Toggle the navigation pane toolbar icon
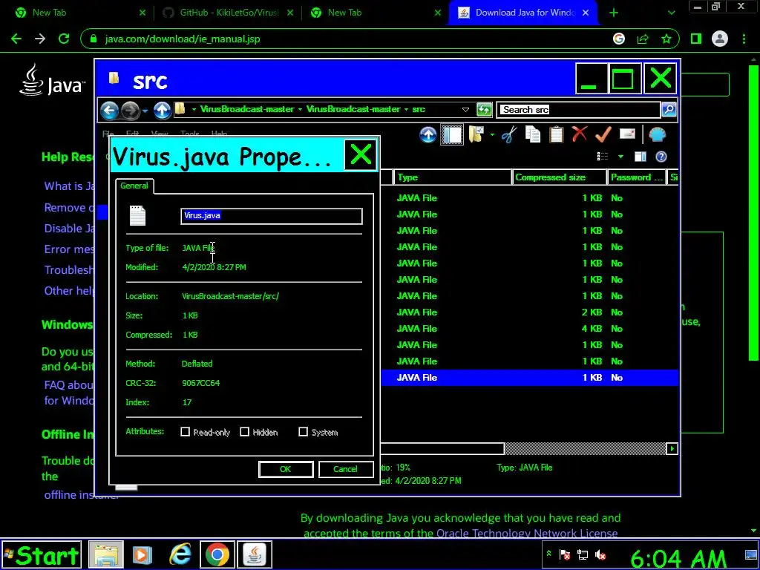 click(452, 135)
